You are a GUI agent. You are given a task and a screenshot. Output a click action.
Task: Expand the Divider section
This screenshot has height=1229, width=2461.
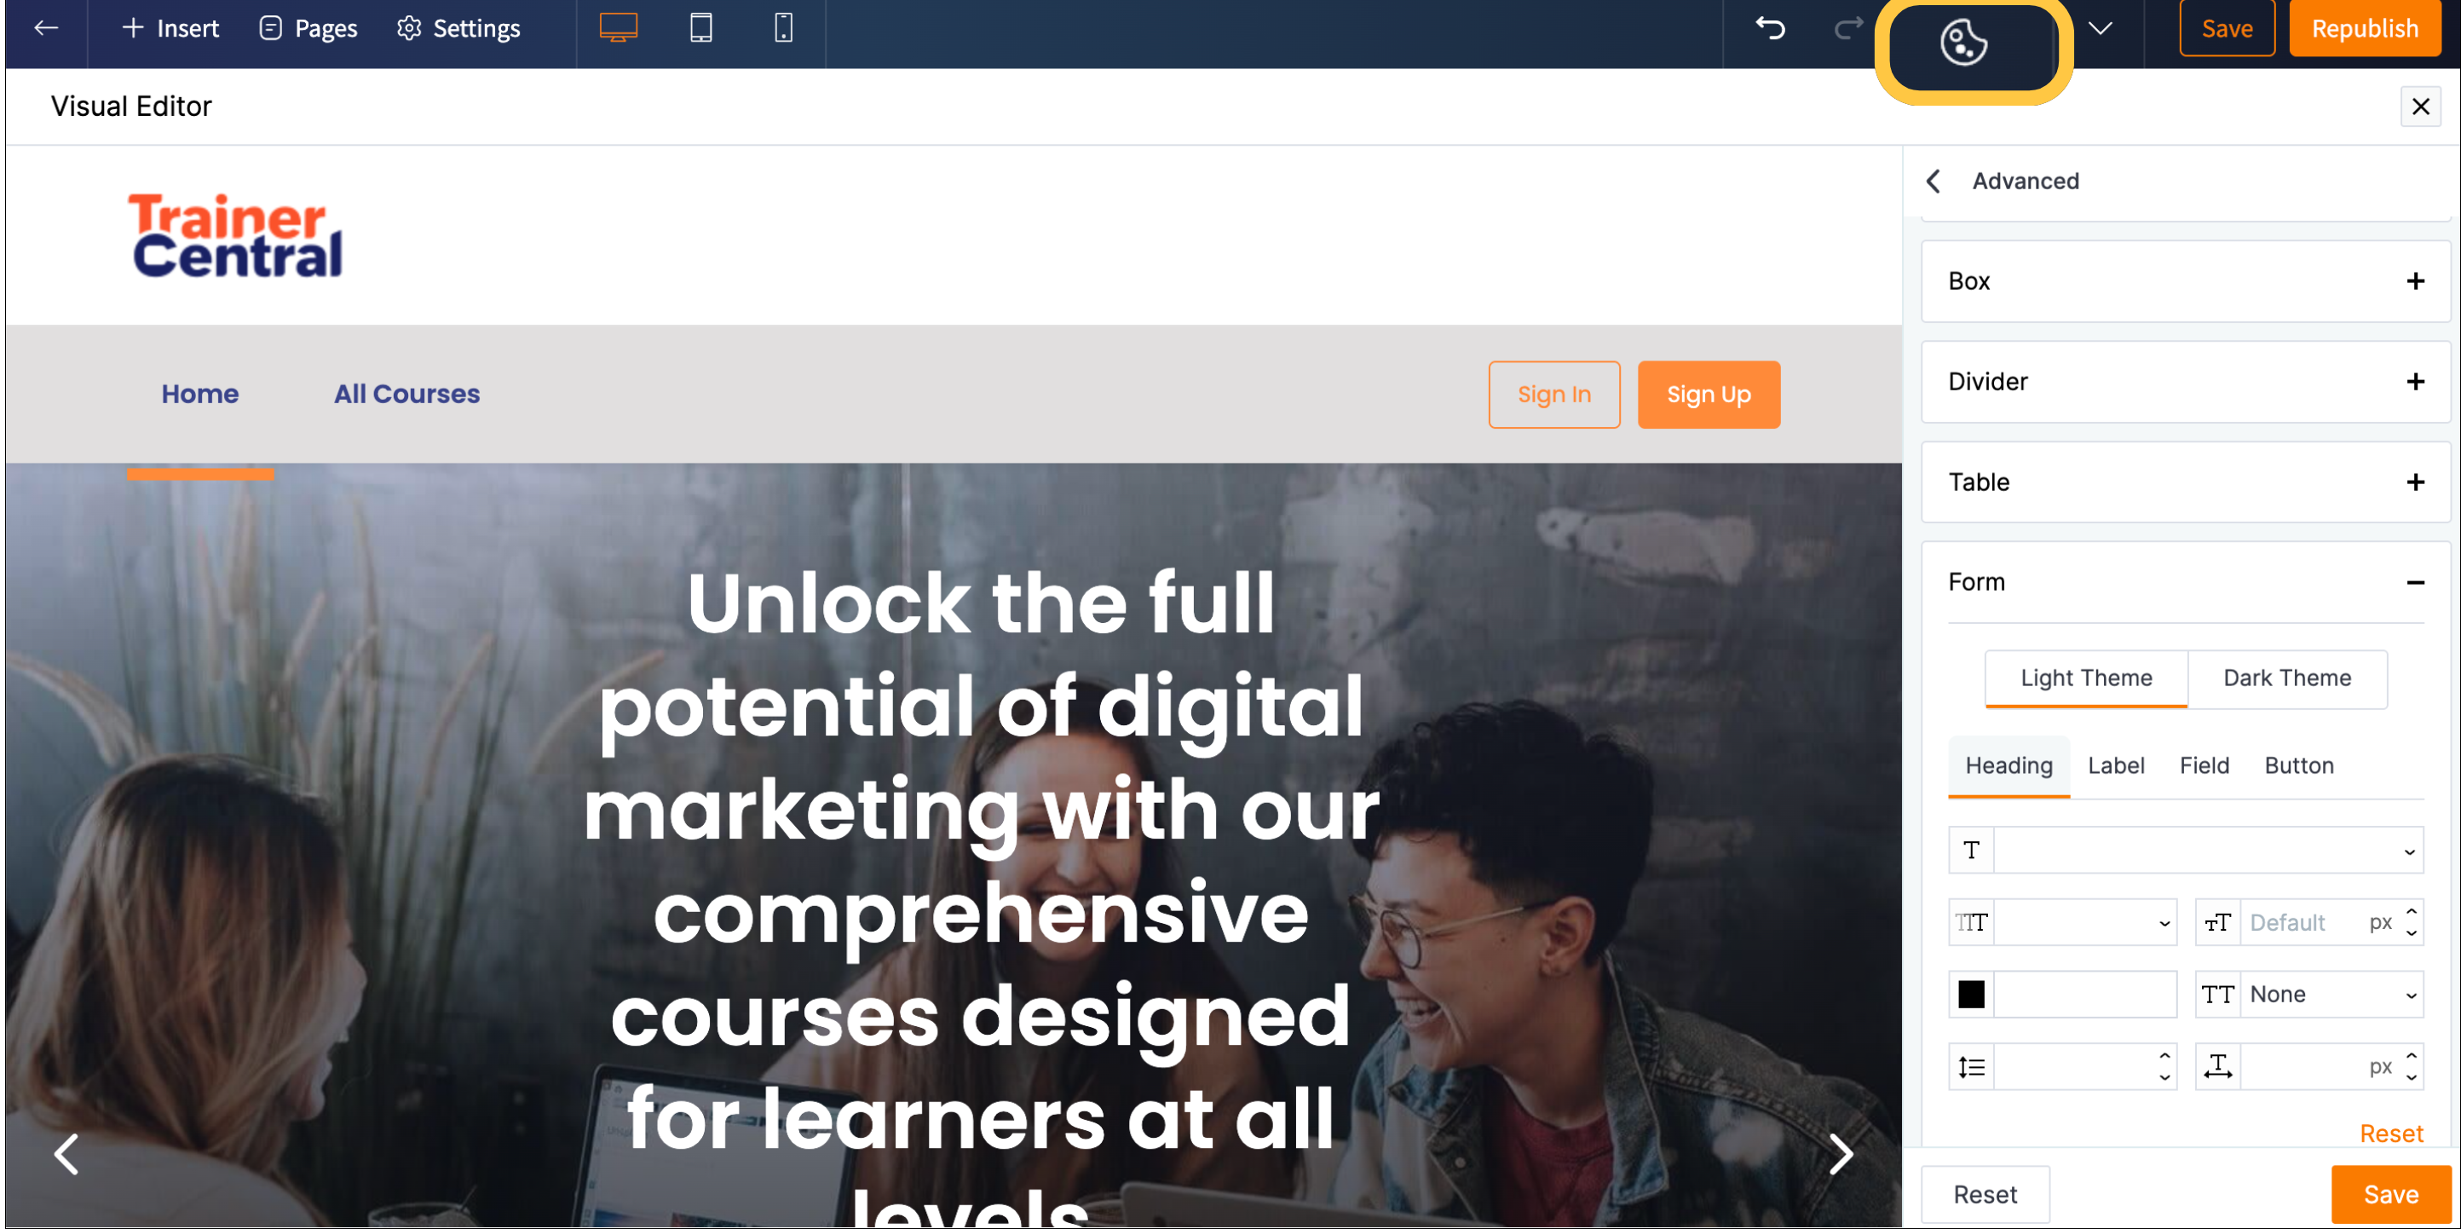pos(2414,381)
